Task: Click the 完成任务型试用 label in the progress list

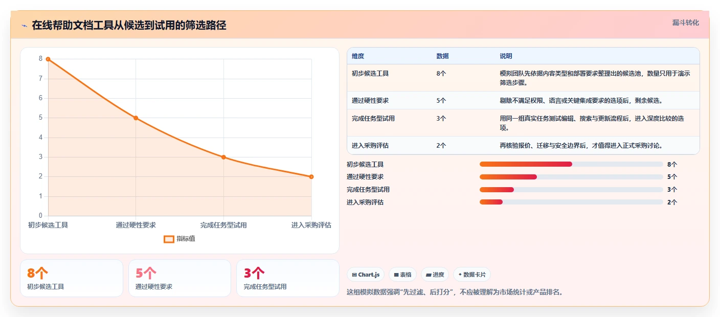Action: click(368, 190)
